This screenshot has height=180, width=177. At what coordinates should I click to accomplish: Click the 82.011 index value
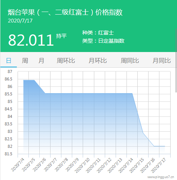31,40
